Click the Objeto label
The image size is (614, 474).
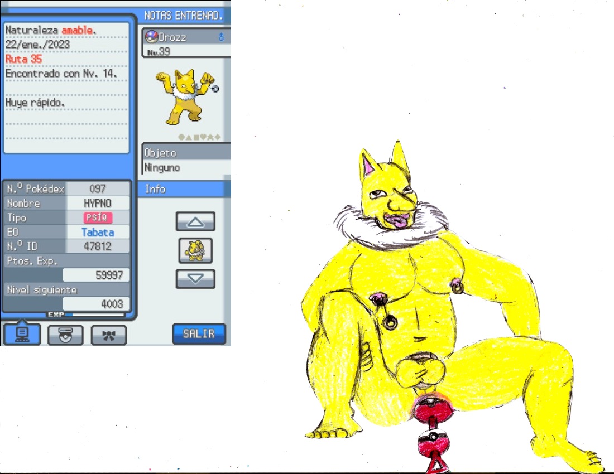(160, 153)
